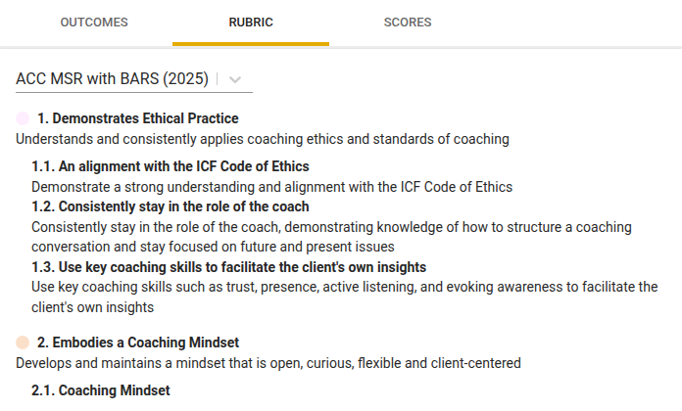Open the SCORES tab
Screen dimensions: 682x411
408,23
